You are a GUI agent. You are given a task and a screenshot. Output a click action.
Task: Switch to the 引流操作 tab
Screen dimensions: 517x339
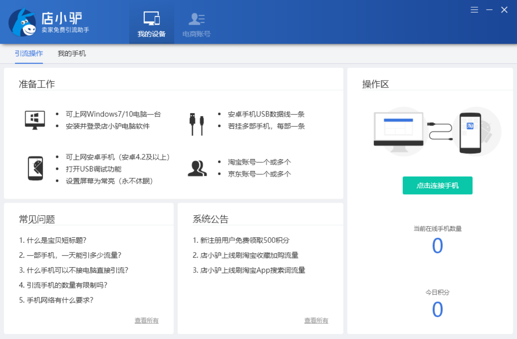tap(29, 53)
